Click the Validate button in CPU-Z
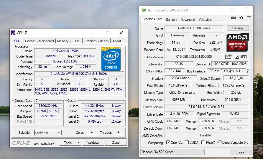The height and width of the screenshot is (159, 263). pyautogui.click(x=93, y=143)
